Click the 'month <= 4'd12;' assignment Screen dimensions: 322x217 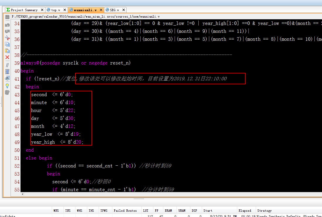pos(53,126)
